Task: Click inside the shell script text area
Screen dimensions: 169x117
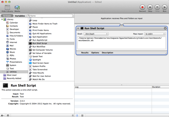Action: [121, 43]
